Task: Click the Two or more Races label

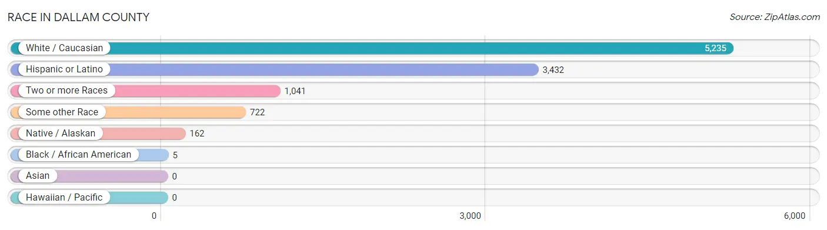Action: click(66, 91)
